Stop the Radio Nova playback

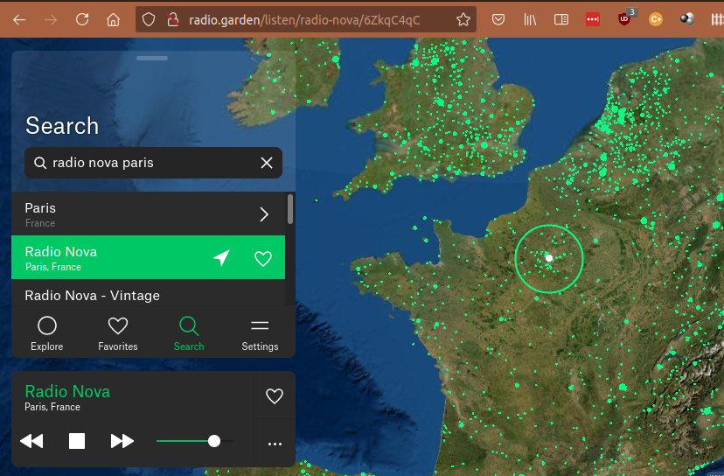point(77,441)
